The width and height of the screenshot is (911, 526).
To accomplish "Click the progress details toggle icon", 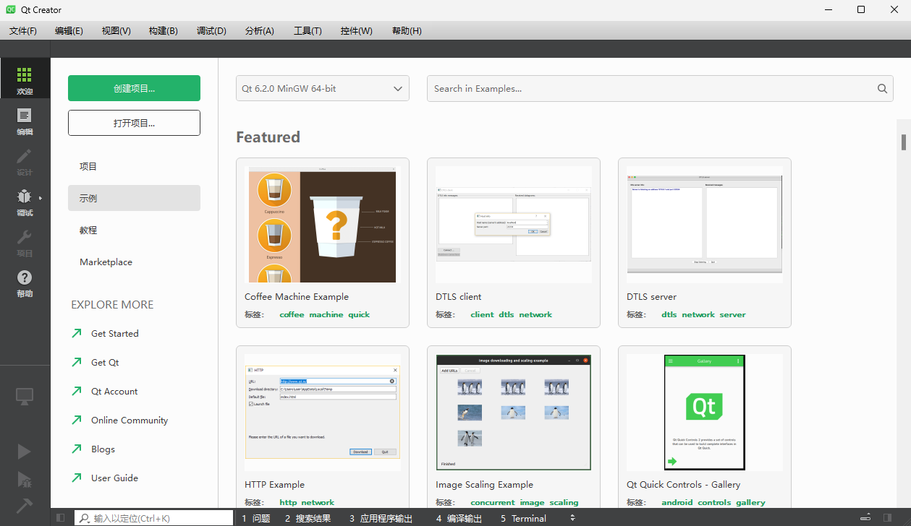I will click(865, 518).
